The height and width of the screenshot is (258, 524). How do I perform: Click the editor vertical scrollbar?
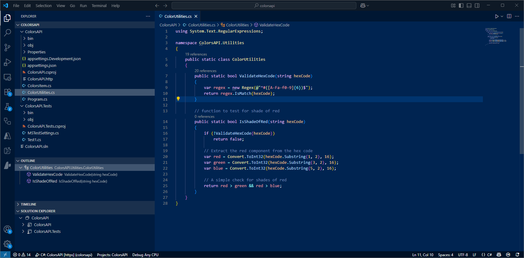click(522, 92)
